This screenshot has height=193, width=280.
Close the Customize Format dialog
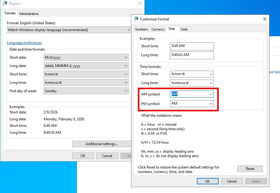[265, 19]
